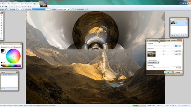Viewport: 191px width, 107px height.
Task: Click the Paste clipboard icon
Action: [x=14, y=7]
